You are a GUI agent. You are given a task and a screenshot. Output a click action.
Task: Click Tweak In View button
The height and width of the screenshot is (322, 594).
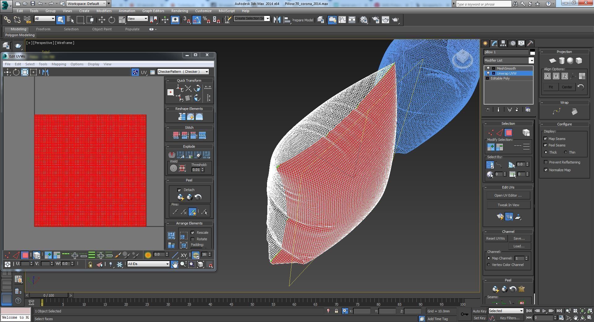508,205
